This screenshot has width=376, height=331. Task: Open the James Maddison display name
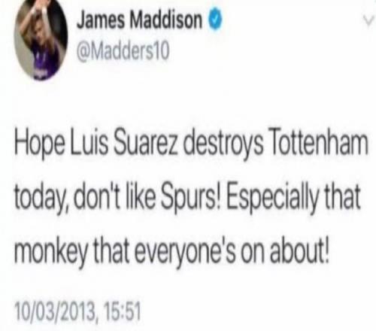click(139, 20)
